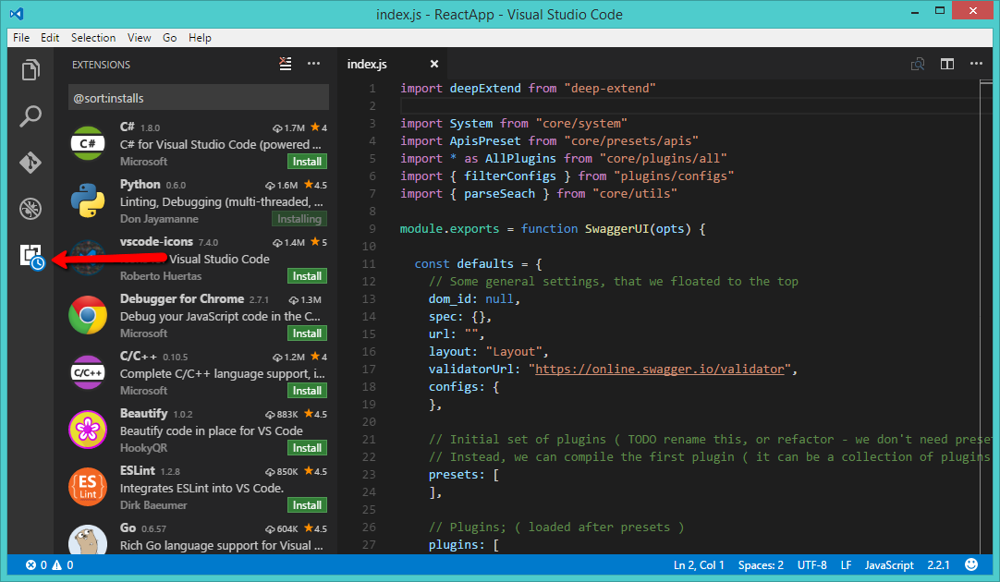Open the Source Control (Git) view
The width and height of the screenshot is (1000, 582).
click(30, 163)
